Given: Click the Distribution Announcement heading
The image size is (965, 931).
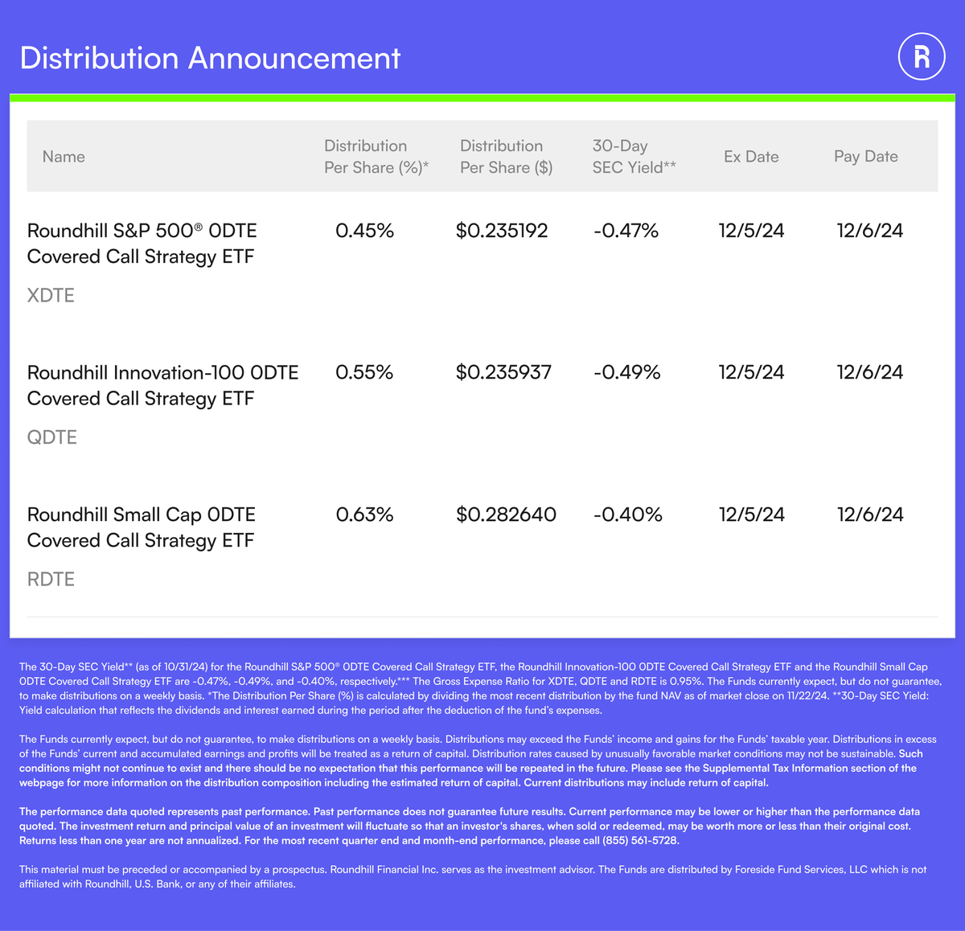Looking at the screenshot, I should (x=210, y=58).
